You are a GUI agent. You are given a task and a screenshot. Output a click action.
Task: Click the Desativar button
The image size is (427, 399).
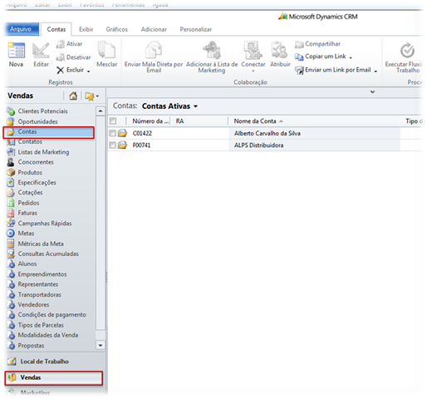73,57
